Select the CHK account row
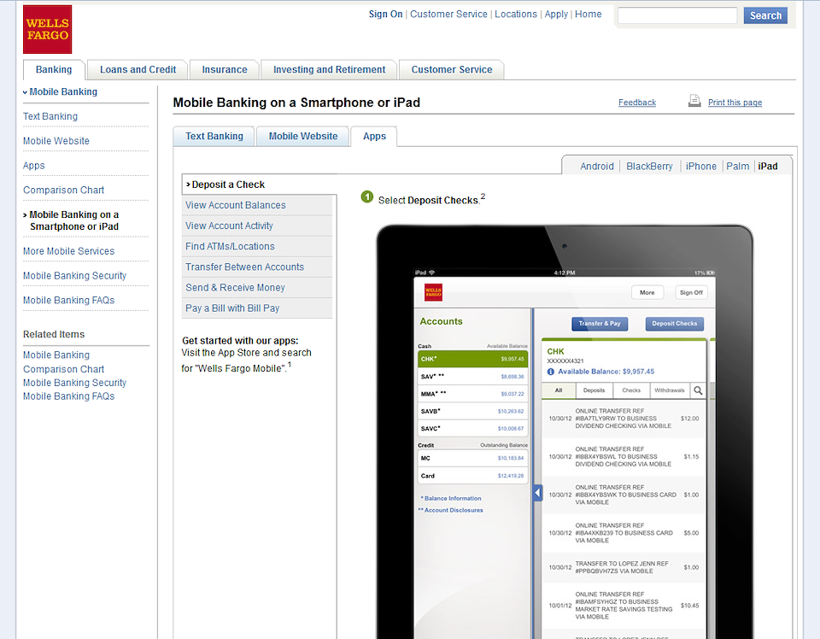The height and width of the screenshot is (639, 820). tap(472, 359)
